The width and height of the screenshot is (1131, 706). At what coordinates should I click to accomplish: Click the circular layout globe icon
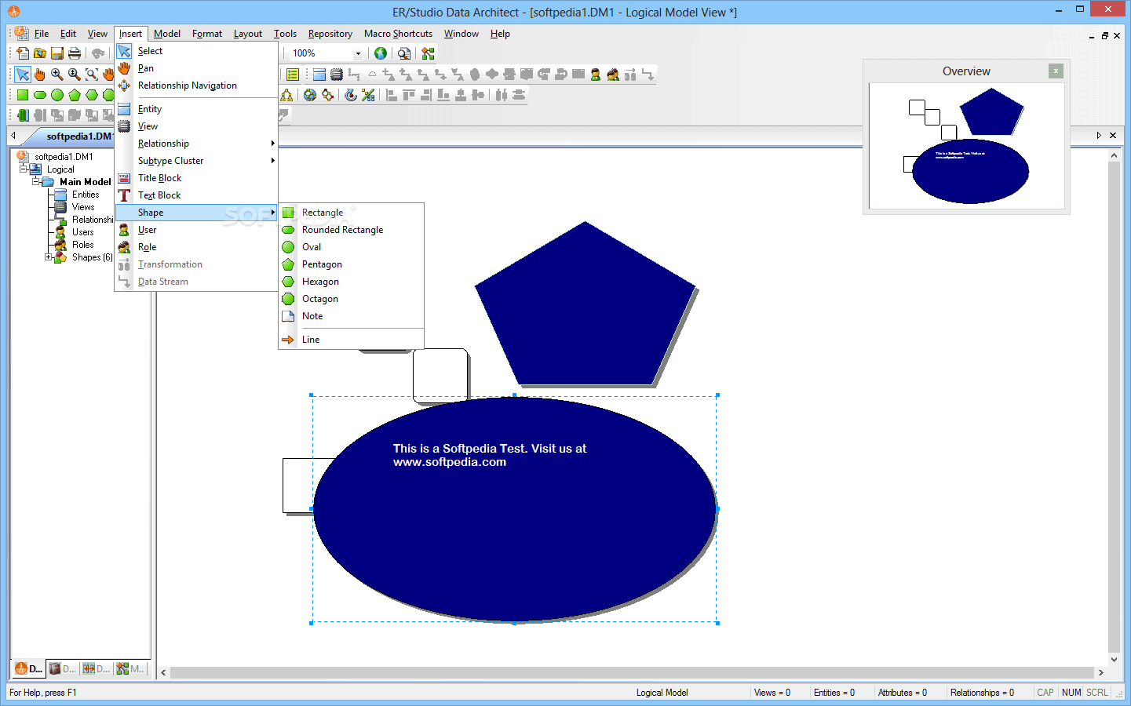click(x=310, y=95)
